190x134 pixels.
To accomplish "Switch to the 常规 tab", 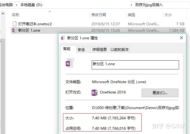I will (x=69, y=49).
